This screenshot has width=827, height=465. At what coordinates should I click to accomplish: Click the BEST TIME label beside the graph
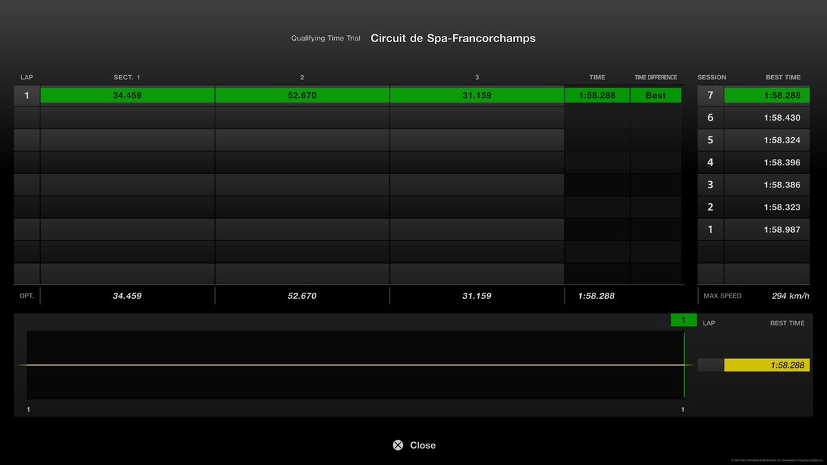[787, 323]
